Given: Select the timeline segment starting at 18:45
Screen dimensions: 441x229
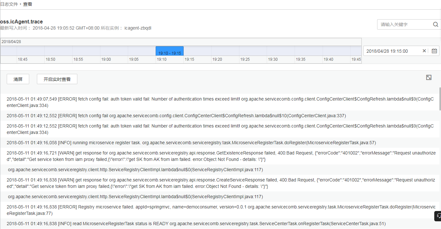Looking at the screenshot, I should pos(30,51).
